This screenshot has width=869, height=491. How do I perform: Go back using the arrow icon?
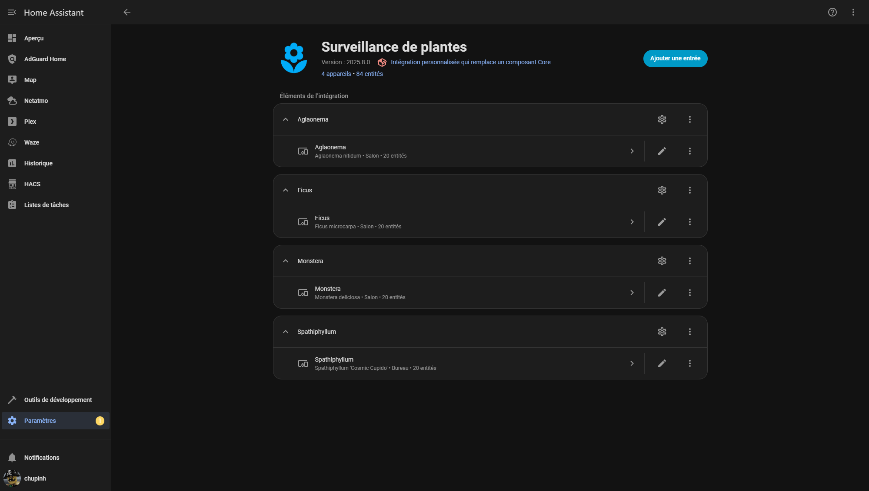point(127,12)
